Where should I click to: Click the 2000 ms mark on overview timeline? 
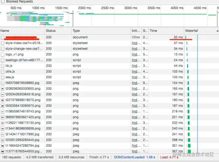pos(84,8)
